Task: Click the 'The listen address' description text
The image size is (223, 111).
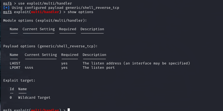Action: pos(102,63)
